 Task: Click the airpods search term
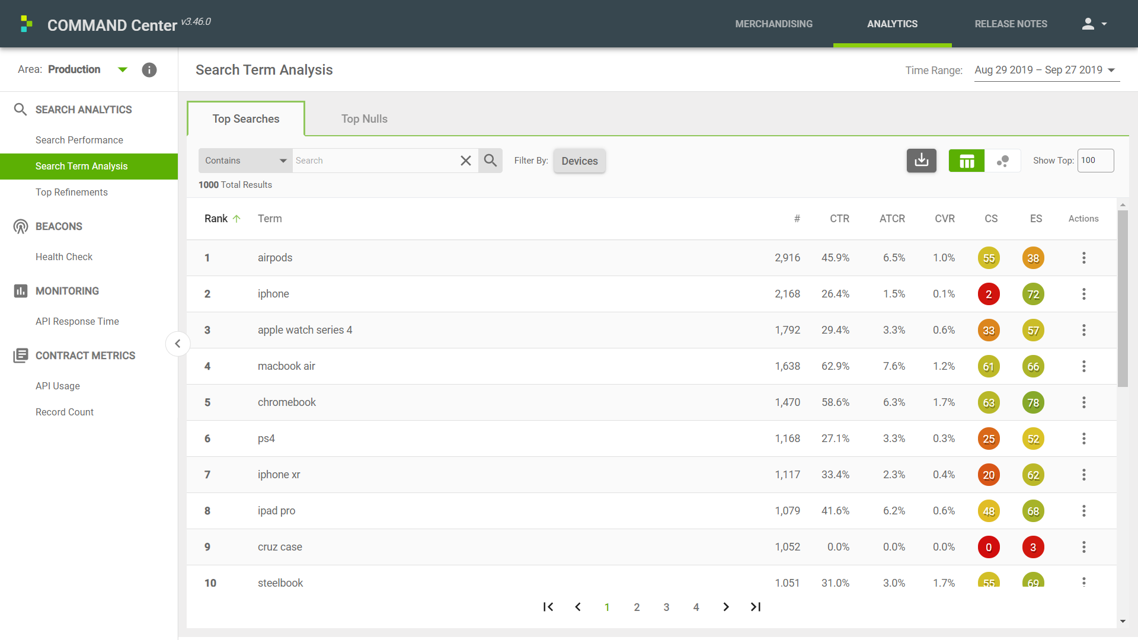click(275, 258)
